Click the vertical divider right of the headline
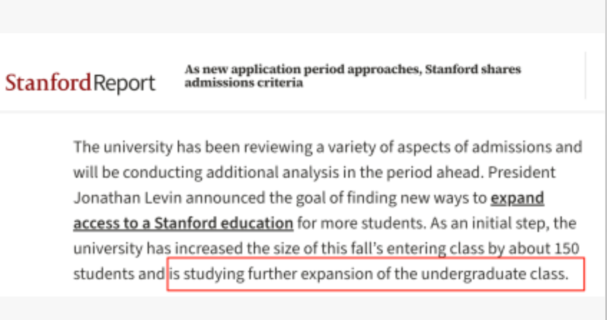 586,76
